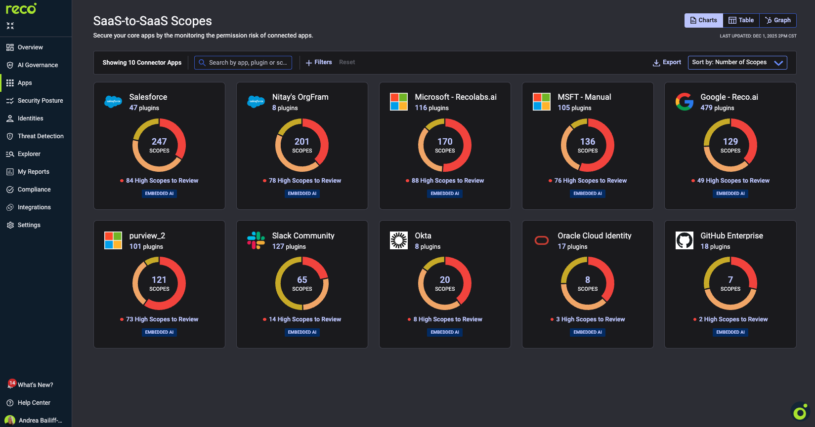Click the Identities person icon
Screen dimensions: 815x427
click(10, 118)
